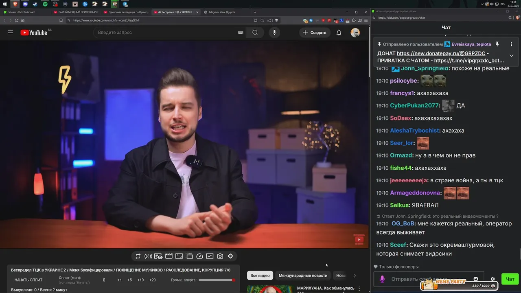The image size is (521, 293).
Task: Open options for the МАРИХУАНА video
Action: tap(359, 289)
